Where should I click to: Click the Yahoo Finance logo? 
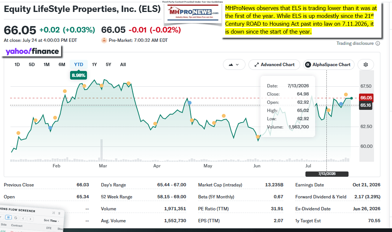[x=32, y=51]
